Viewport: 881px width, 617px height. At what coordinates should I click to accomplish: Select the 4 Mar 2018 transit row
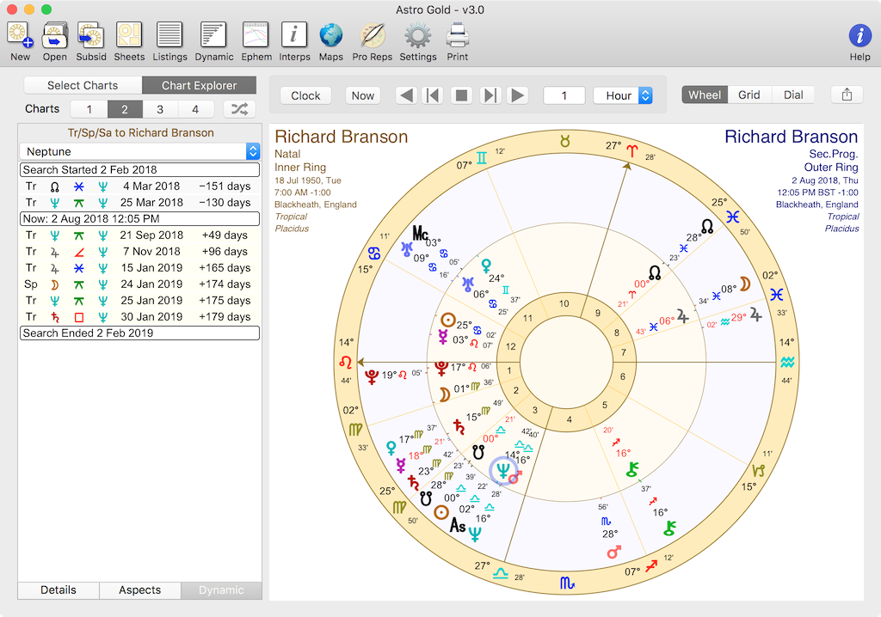(139, 186)
